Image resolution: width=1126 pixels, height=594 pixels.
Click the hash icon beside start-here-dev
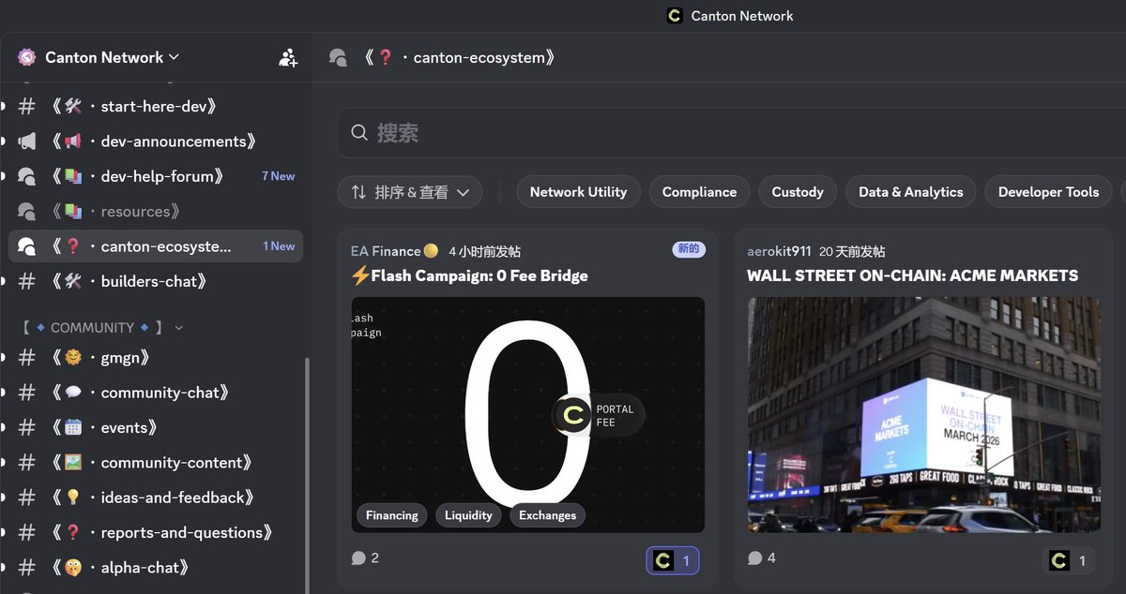coord(27,107)
